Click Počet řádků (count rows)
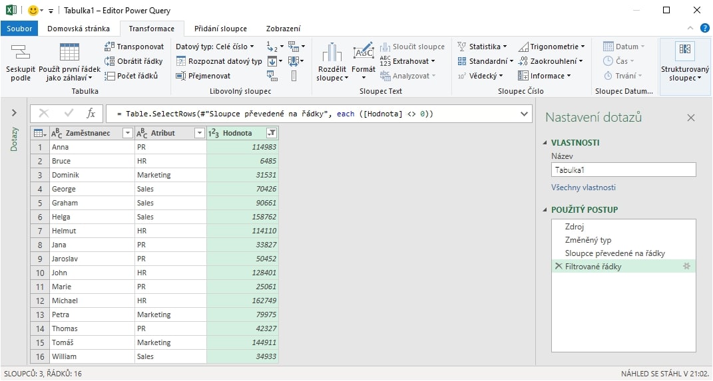The width and height of the screenshot is (713, 381). pyautogui.click(x=131, y=76)
